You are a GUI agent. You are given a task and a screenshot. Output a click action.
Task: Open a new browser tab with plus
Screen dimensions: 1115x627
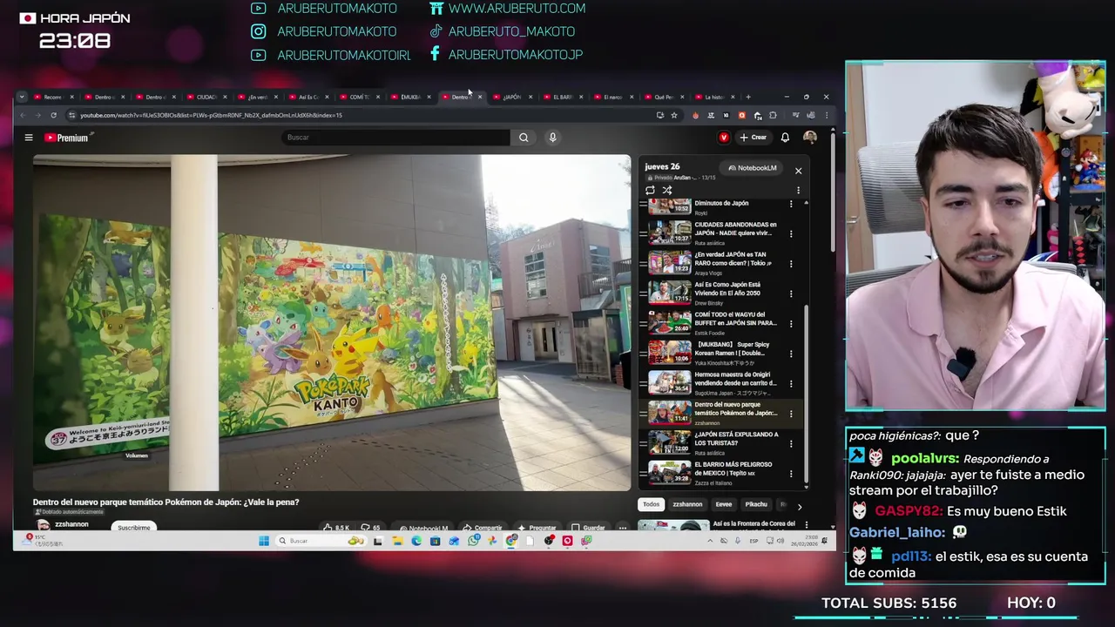pos(747,97)
